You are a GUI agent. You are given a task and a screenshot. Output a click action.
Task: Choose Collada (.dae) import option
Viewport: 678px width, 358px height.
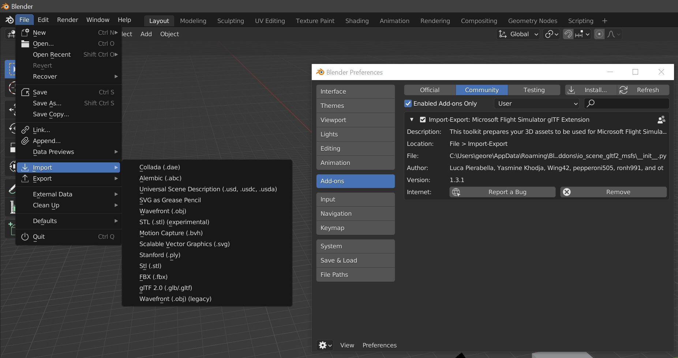[x=207, y=167]
